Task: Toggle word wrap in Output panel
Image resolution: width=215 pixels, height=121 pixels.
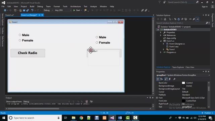Action: tap(91, 102)
